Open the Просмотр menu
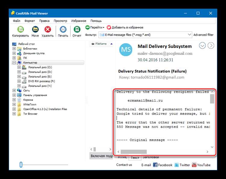 (x=60, y=21)
